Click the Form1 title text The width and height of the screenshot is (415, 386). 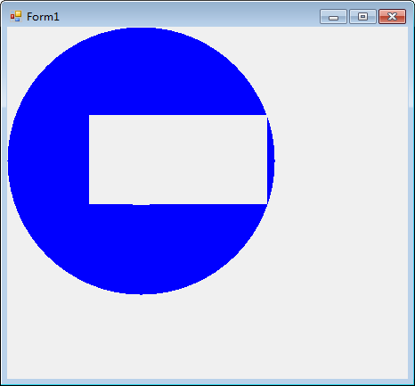[43, 17]
